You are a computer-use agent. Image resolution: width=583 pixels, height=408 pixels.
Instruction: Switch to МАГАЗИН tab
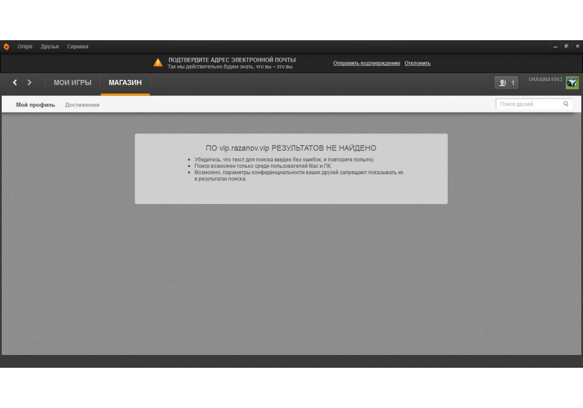125,83
